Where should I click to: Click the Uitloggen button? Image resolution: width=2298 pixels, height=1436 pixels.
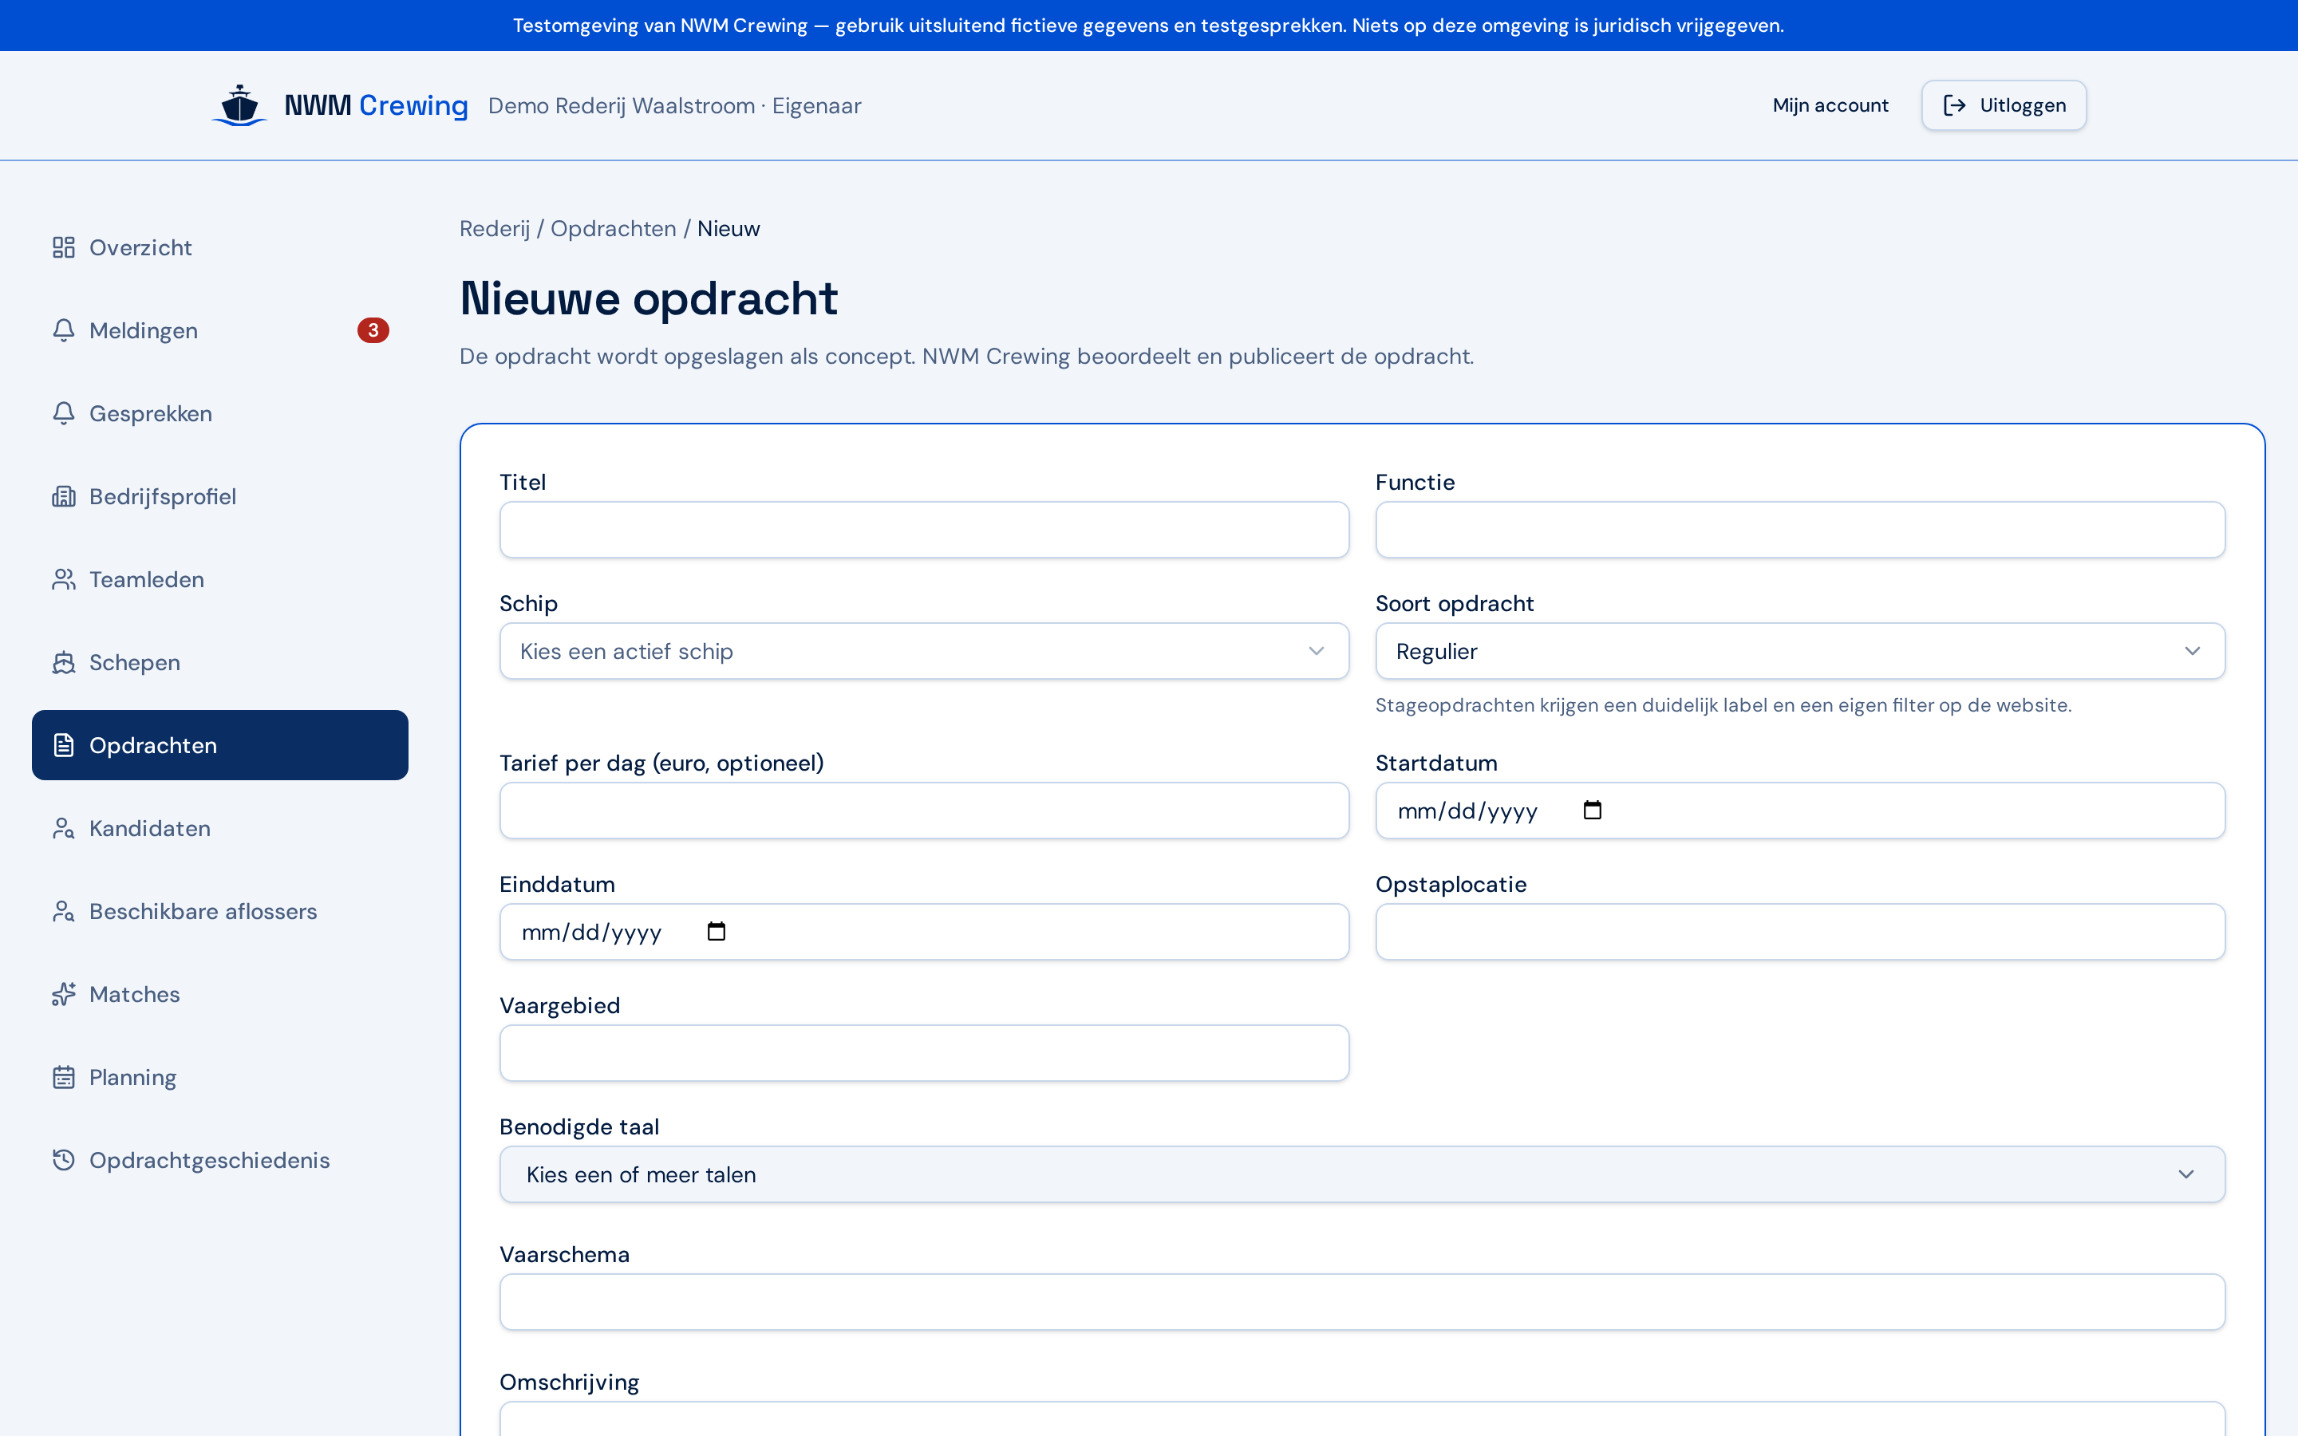pyautogui.click(x=2004, y=105)
